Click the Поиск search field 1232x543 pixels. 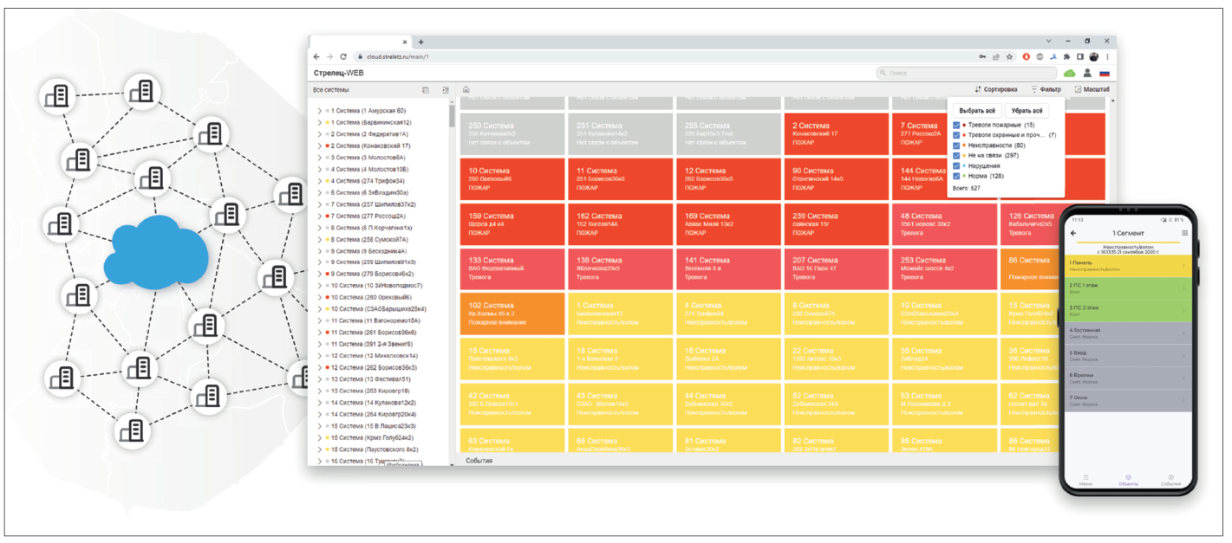tap(966, 74)
